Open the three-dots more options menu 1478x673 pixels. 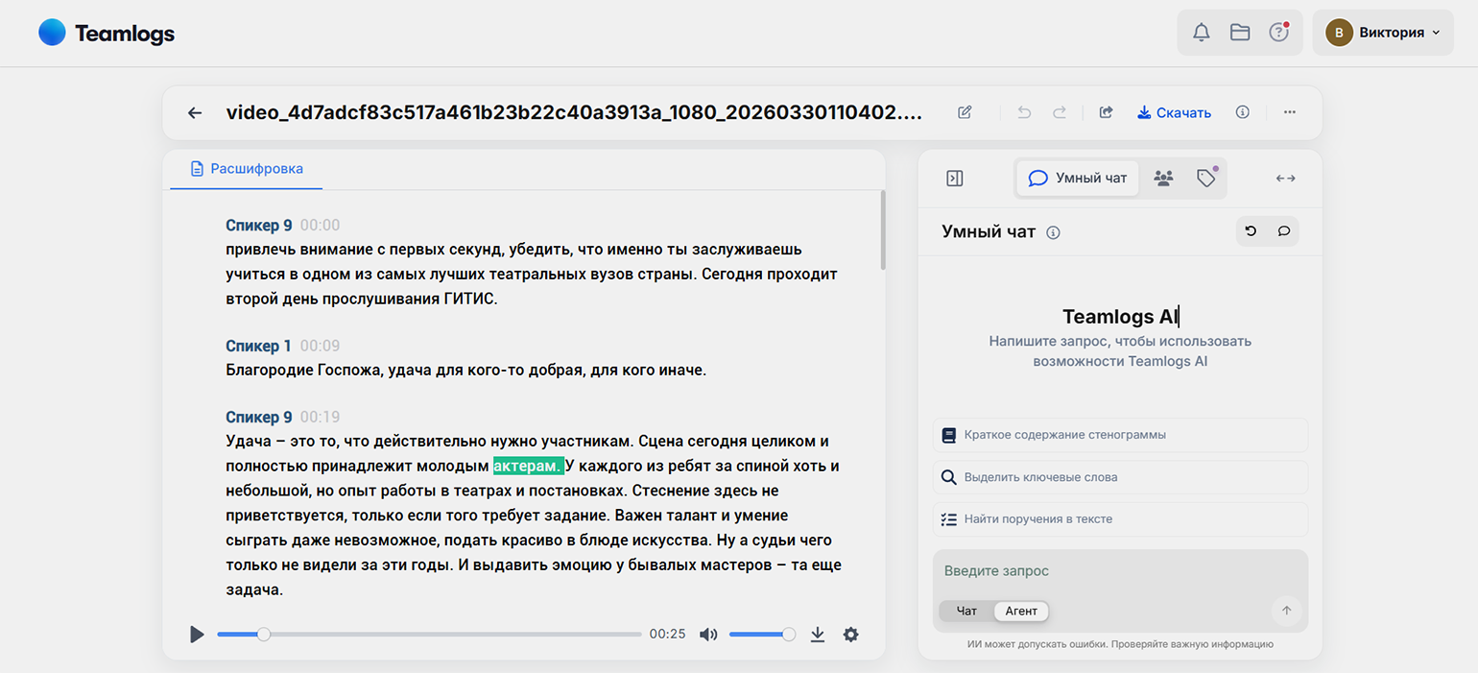pyautogui.click(x=1289, y=112)
